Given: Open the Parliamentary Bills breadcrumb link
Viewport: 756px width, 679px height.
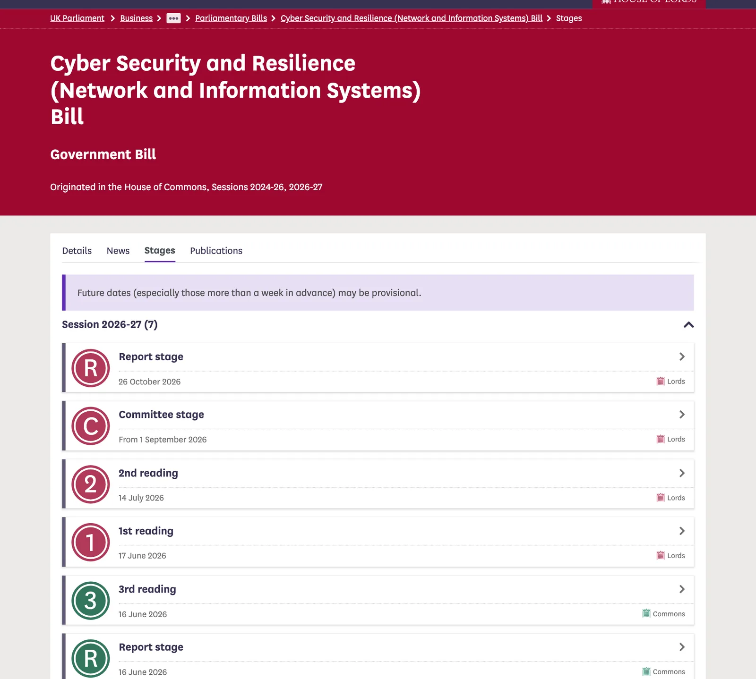Looking at the screenshot, I should point(231,18).
